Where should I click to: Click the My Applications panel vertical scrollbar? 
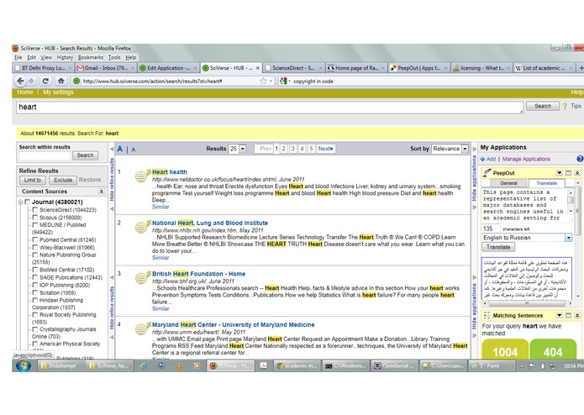(x=578, y=239)
